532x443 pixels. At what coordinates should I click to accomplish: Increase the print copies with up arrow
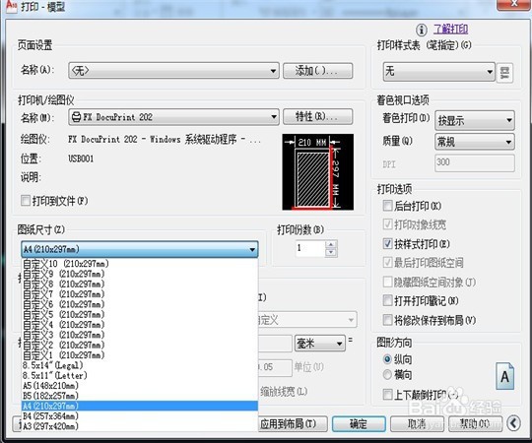tap(331, 244)
